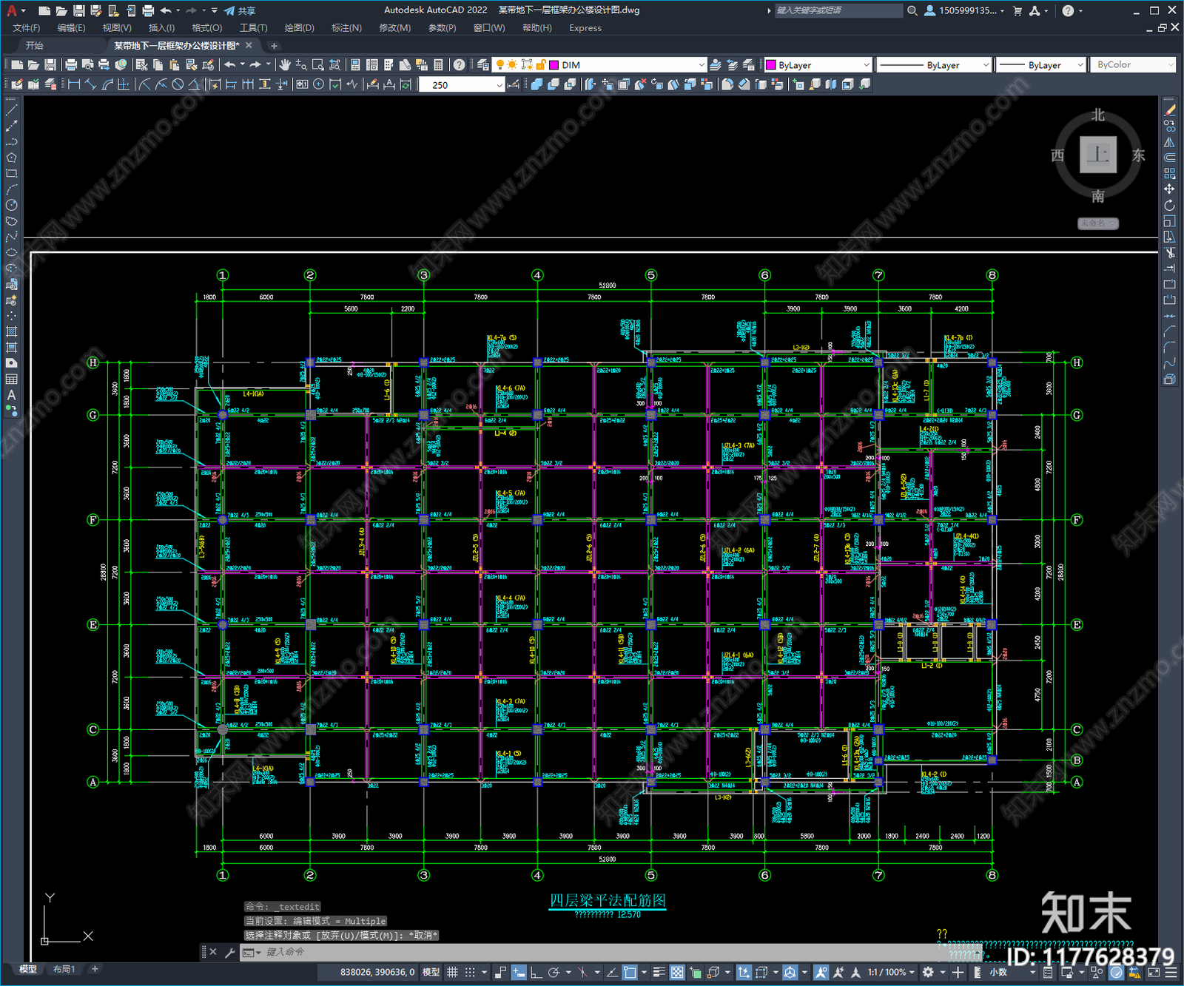Screen dimensions: 1184x986
Task: Toggle Dynamic Input in status bar
Action: [519, 972]
